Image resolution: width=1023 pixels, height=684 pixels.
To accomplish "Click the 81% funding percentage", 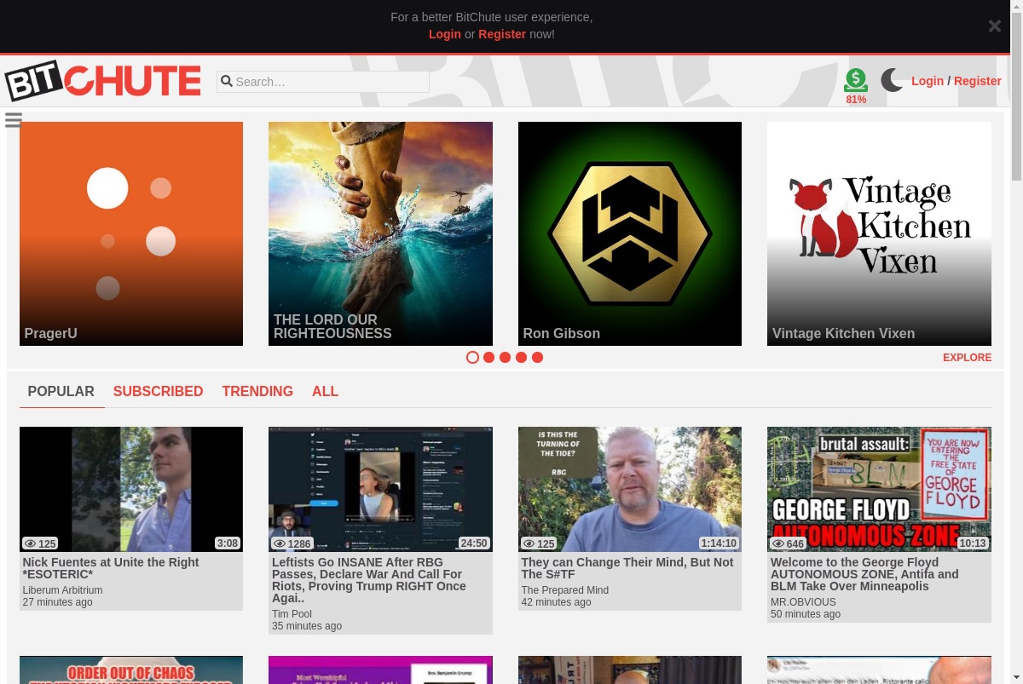I will pos(856,100).
